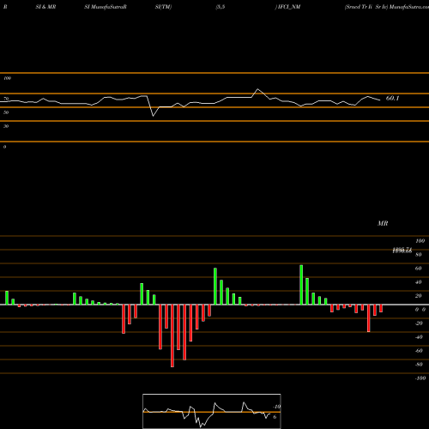Viewport: 429px width, 429px height.
Task: Click the MR indicator label
Action: pos(383,223)
